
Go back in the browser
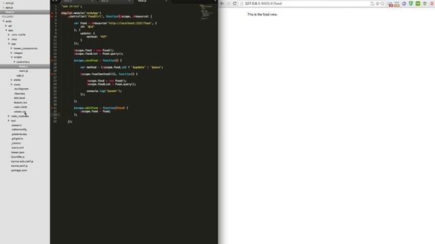222,3
